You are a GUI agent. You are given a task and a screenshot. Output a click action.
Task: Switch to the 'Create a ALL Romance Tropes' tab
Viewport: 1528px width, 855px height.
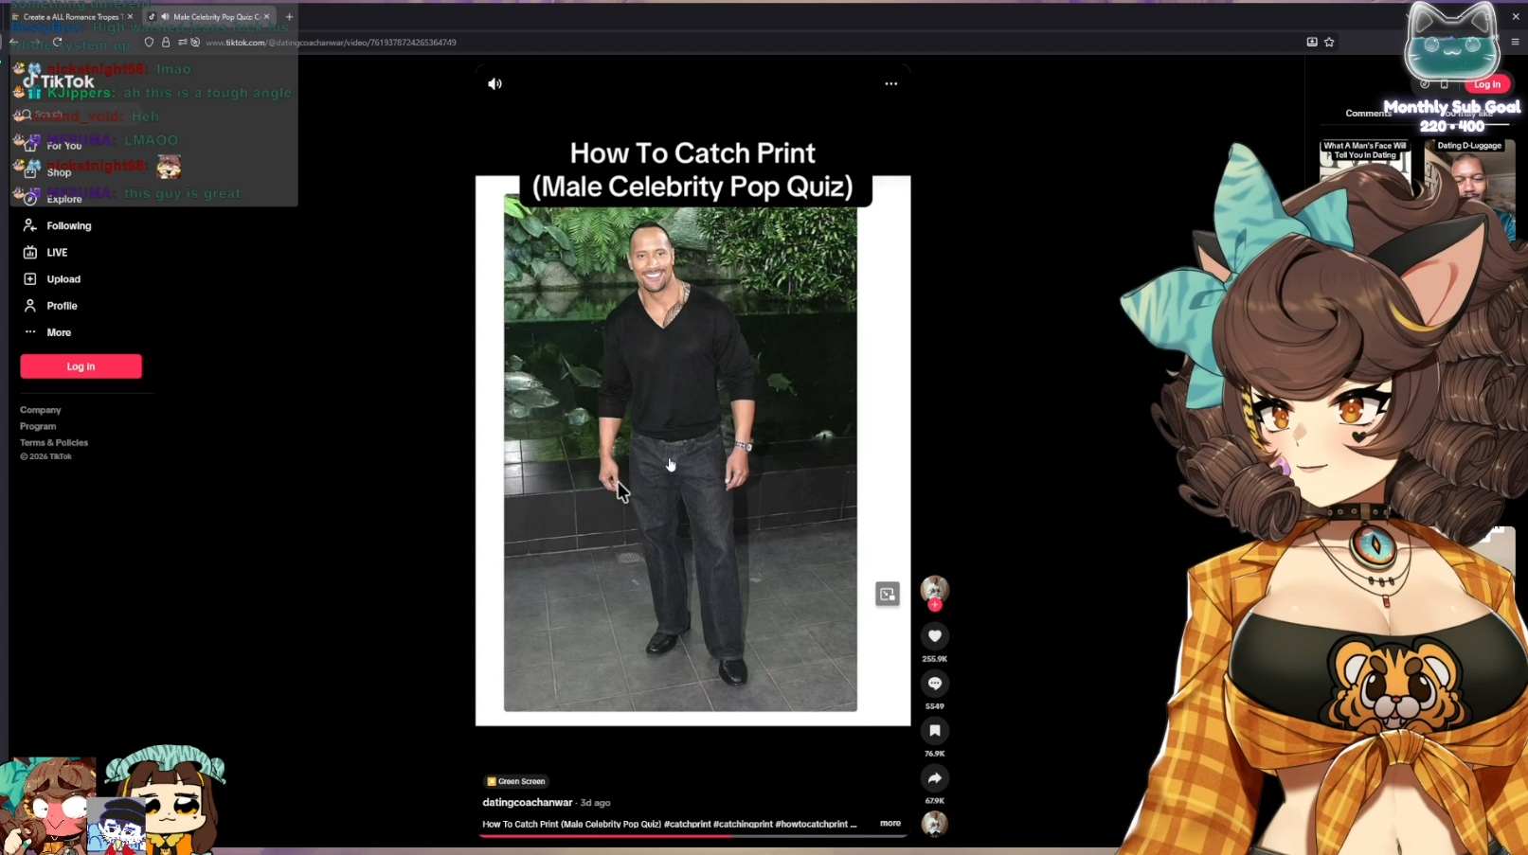(71, 17)
